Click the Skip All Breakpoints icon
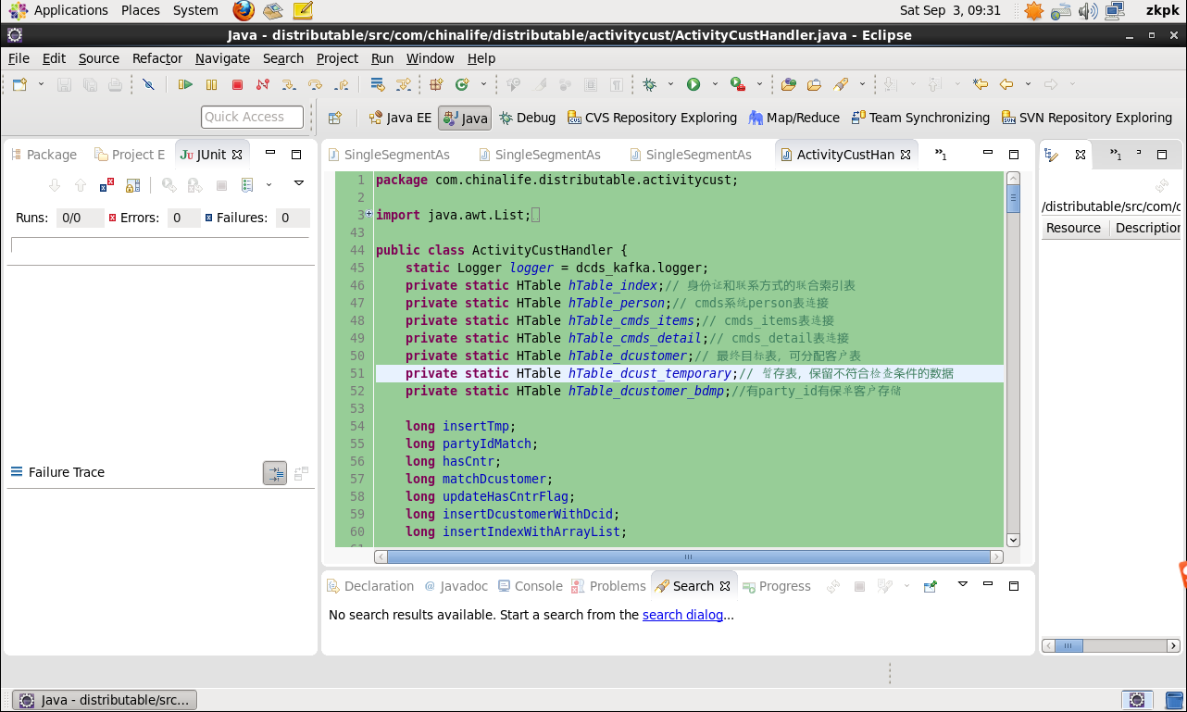This screenshot has width=1187, height=712. coord(148,84)
